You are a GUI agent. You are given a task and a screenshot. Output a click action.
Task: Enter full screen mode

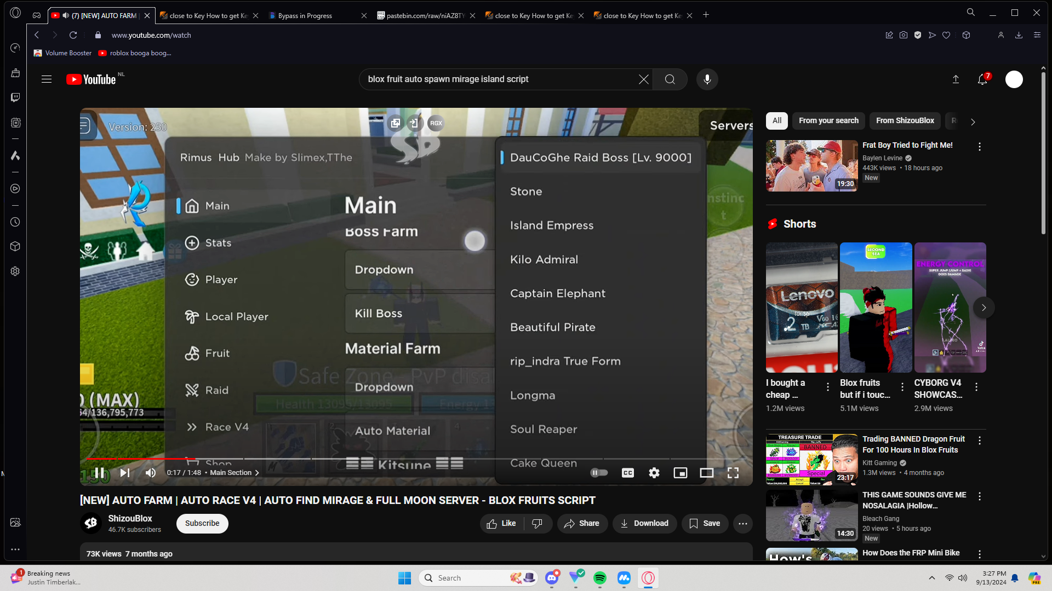pos(733,473)
